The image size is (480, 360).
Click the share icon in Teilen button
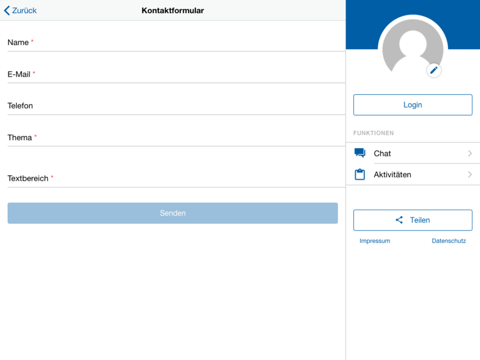point(399,220)
